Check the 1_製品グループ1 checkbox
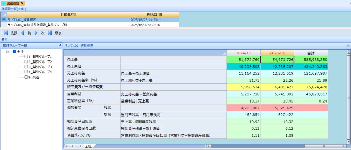 (26, 57)
